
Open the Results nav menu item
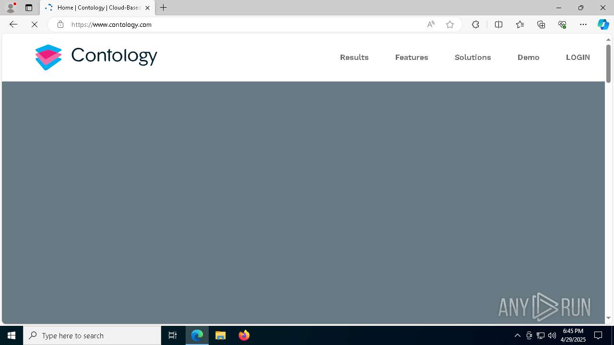354,57
